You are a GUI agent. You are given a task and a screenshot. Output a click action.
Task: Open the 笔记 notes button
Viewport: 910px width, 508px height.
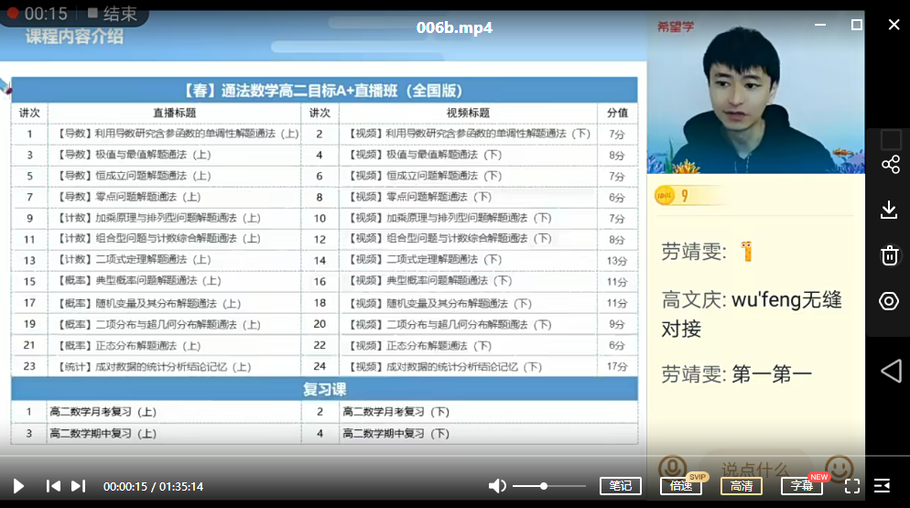pyautogui.click(x=620, y=486)
